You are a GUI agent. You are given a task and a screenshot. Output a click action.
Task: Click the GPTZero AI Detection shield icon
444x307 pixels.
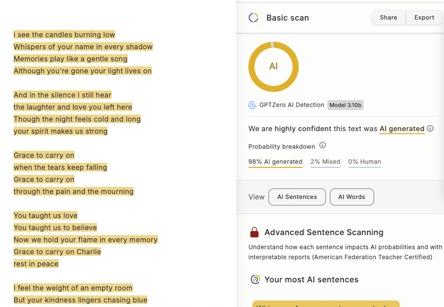[x=252, y=105]
